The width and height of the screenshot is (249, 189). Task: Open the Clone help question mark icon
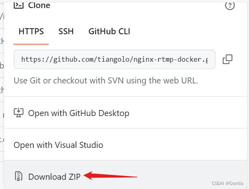click(x=230, y=5)
